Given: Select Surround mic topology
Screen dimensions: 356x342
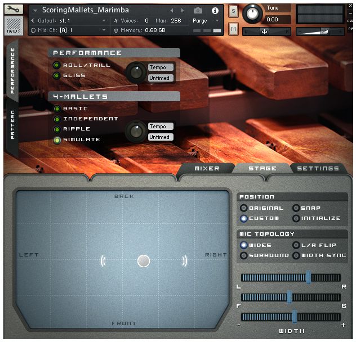Looking at the screenshot, I should (243, 255).
